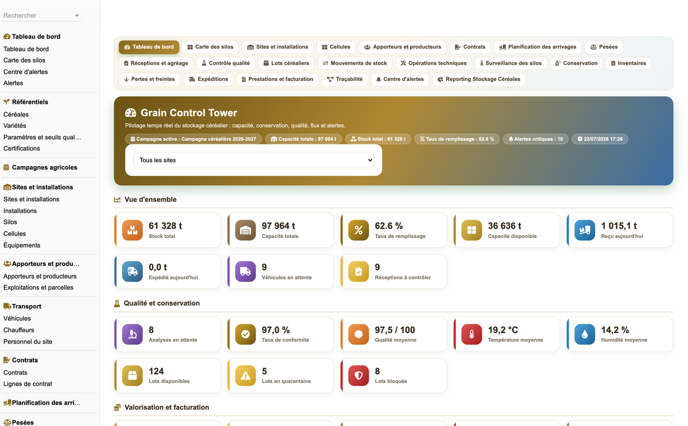
Task: Open Exploitations et parcelles sidebar link
Action: coord(38,288)
